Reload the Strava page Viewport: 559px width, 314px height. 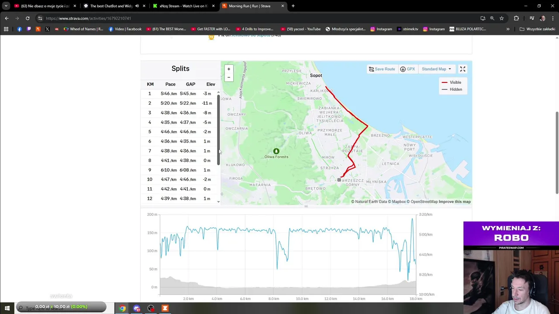(28, 18)
